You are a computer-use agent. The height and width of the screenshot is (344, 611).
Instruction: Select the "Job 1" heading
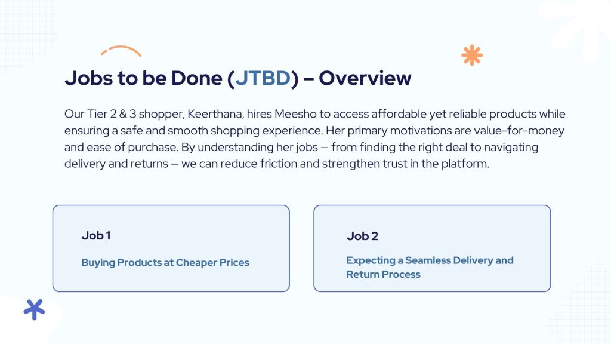pyautogui.click(x=96, y=235)
